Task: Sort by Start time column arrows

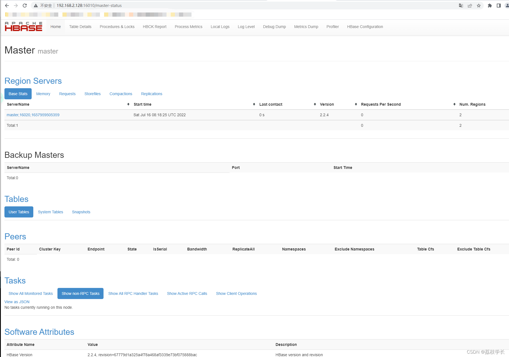Action: (x=254, y=104)
